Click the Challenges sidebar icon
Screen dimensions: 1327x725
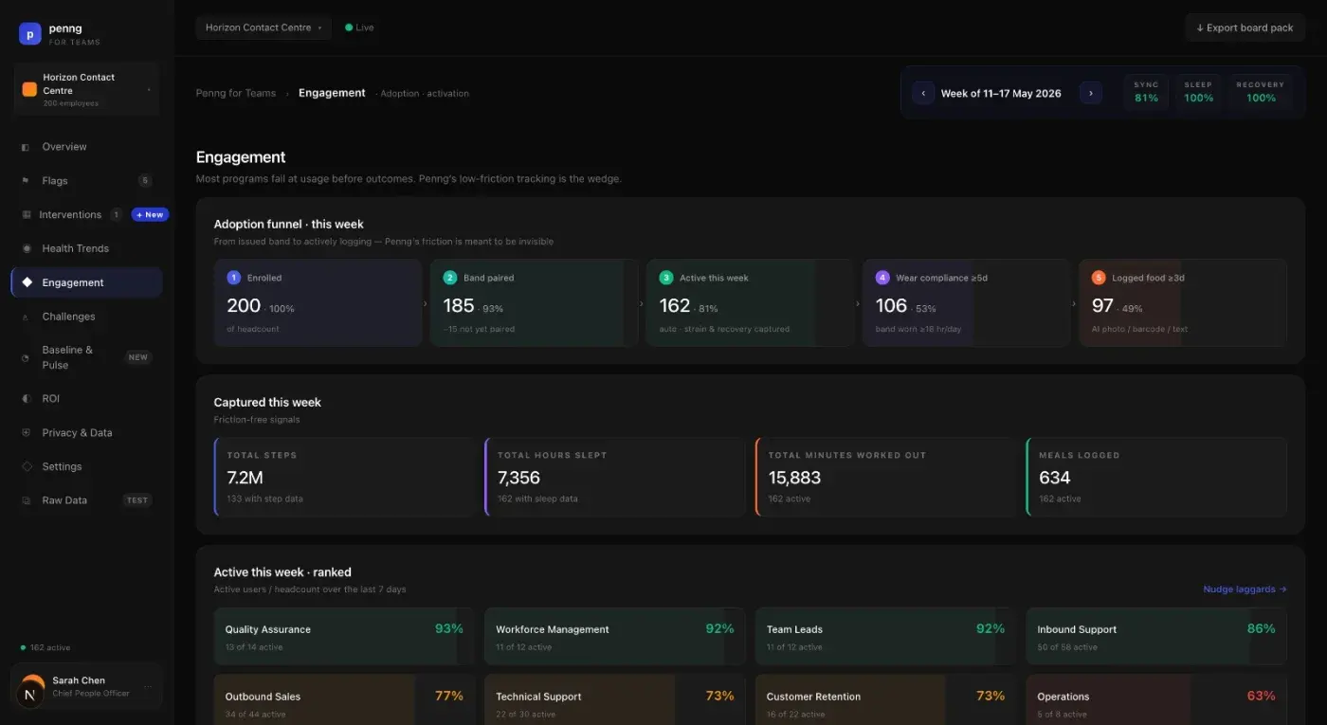point(26,317)
